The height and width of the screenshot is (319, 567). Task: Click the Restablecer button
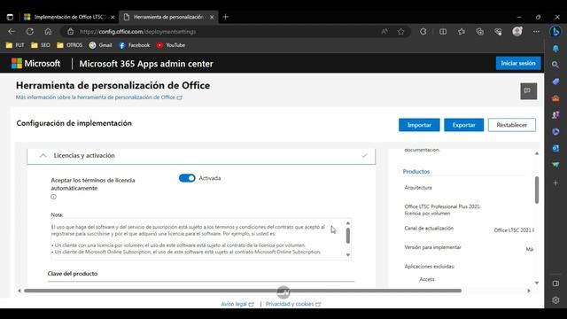pyautogui.click(x=512, y=125)
